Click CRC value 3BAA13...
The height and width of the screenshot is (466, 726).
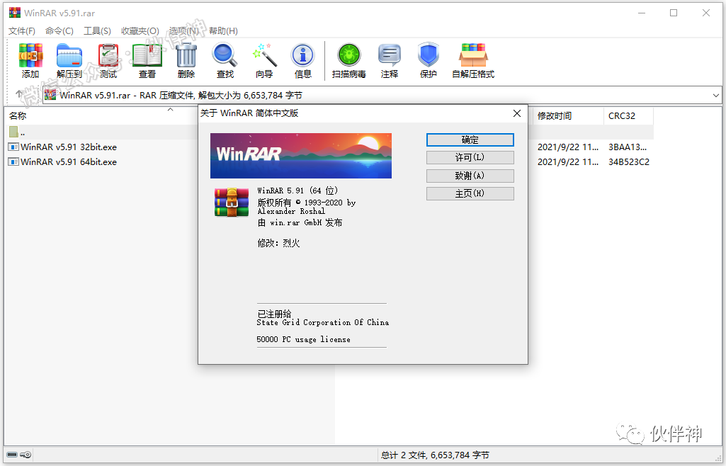pyautogui.click(x=627, y=147)
